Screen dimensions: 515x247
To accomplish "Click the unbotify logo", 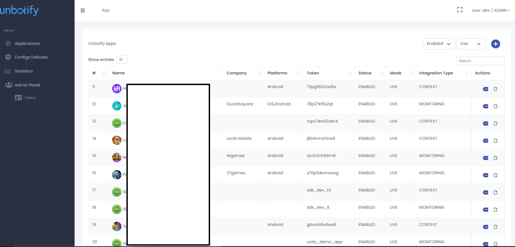I will [19, 10].
